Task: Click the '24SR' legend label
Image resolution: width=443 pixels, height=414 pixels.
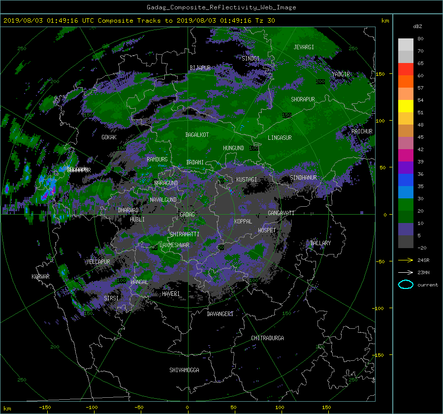Action: (423, 260)
